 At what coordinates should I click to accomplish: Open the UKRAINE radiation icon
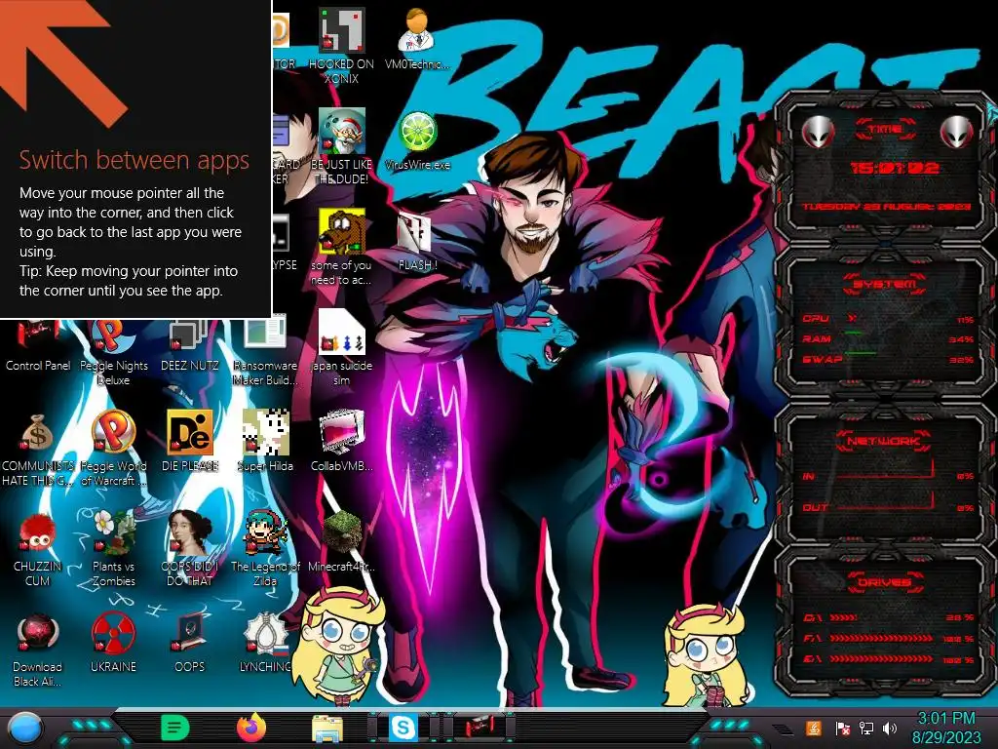113,642
